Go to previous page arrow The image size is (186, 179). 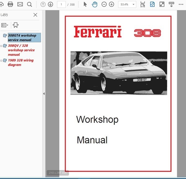pyautogui.click(x=43, y=5)
